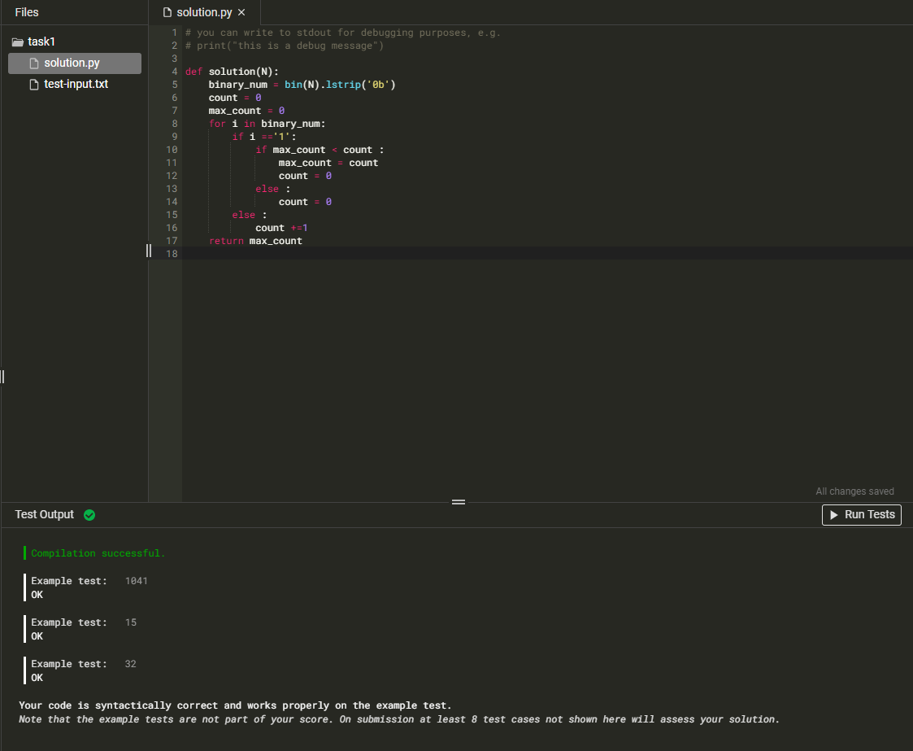This screenshot has height=751, width=913.
Task: Click the play triangle inside Run Tests
Action: click(x=834, y=514)
